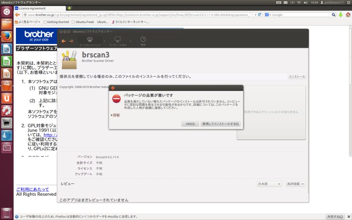Open the scanner application in launcher
The width and height of the screenshot is (352, 220).
(x=7, y=123)
